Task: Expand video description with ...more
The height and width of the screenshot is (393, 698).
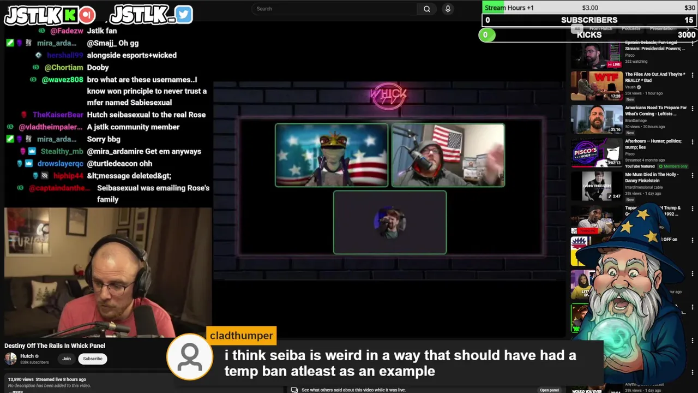Action: point(17,391)
